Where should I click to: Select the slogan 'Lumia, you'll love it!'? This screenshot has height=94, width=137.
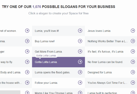pyautogui.click(x=47, y=31)
